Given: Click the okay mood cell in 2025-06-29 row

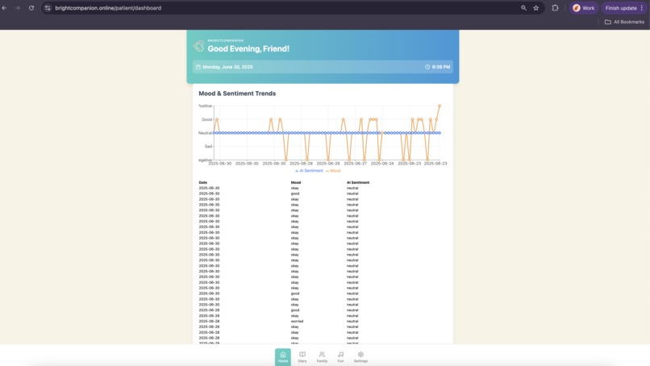Looking at the screenshot, I should tap(294, 316).
